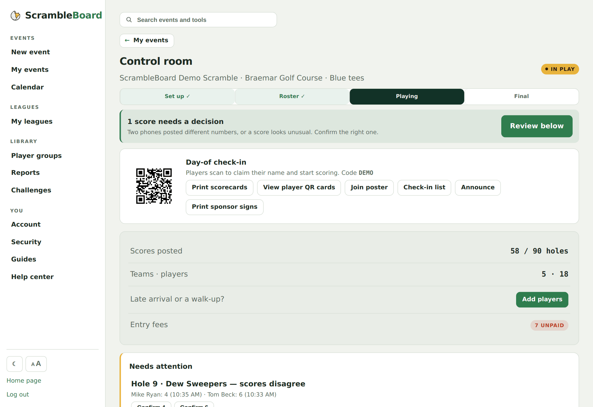Select the Playing step tab
Image resolution: width=593 pixels, height=407 pixels.
pyautogui.click(x=407, y=96)
